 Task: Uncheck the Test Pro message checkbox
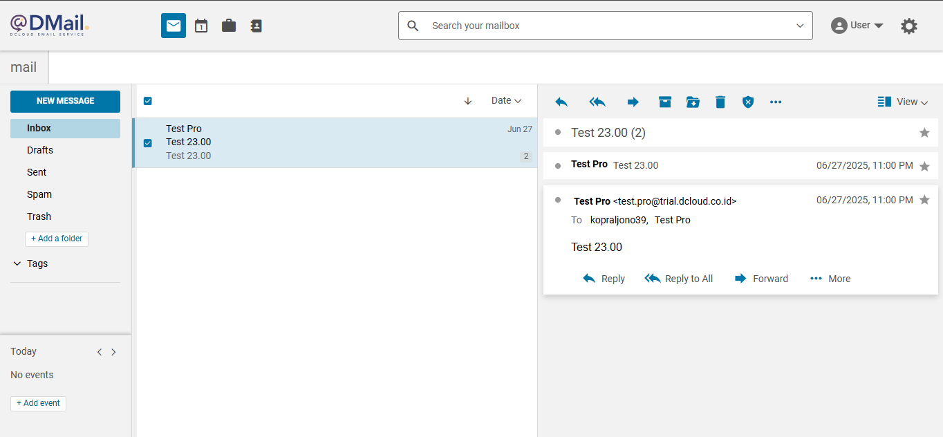click(147, 143)
